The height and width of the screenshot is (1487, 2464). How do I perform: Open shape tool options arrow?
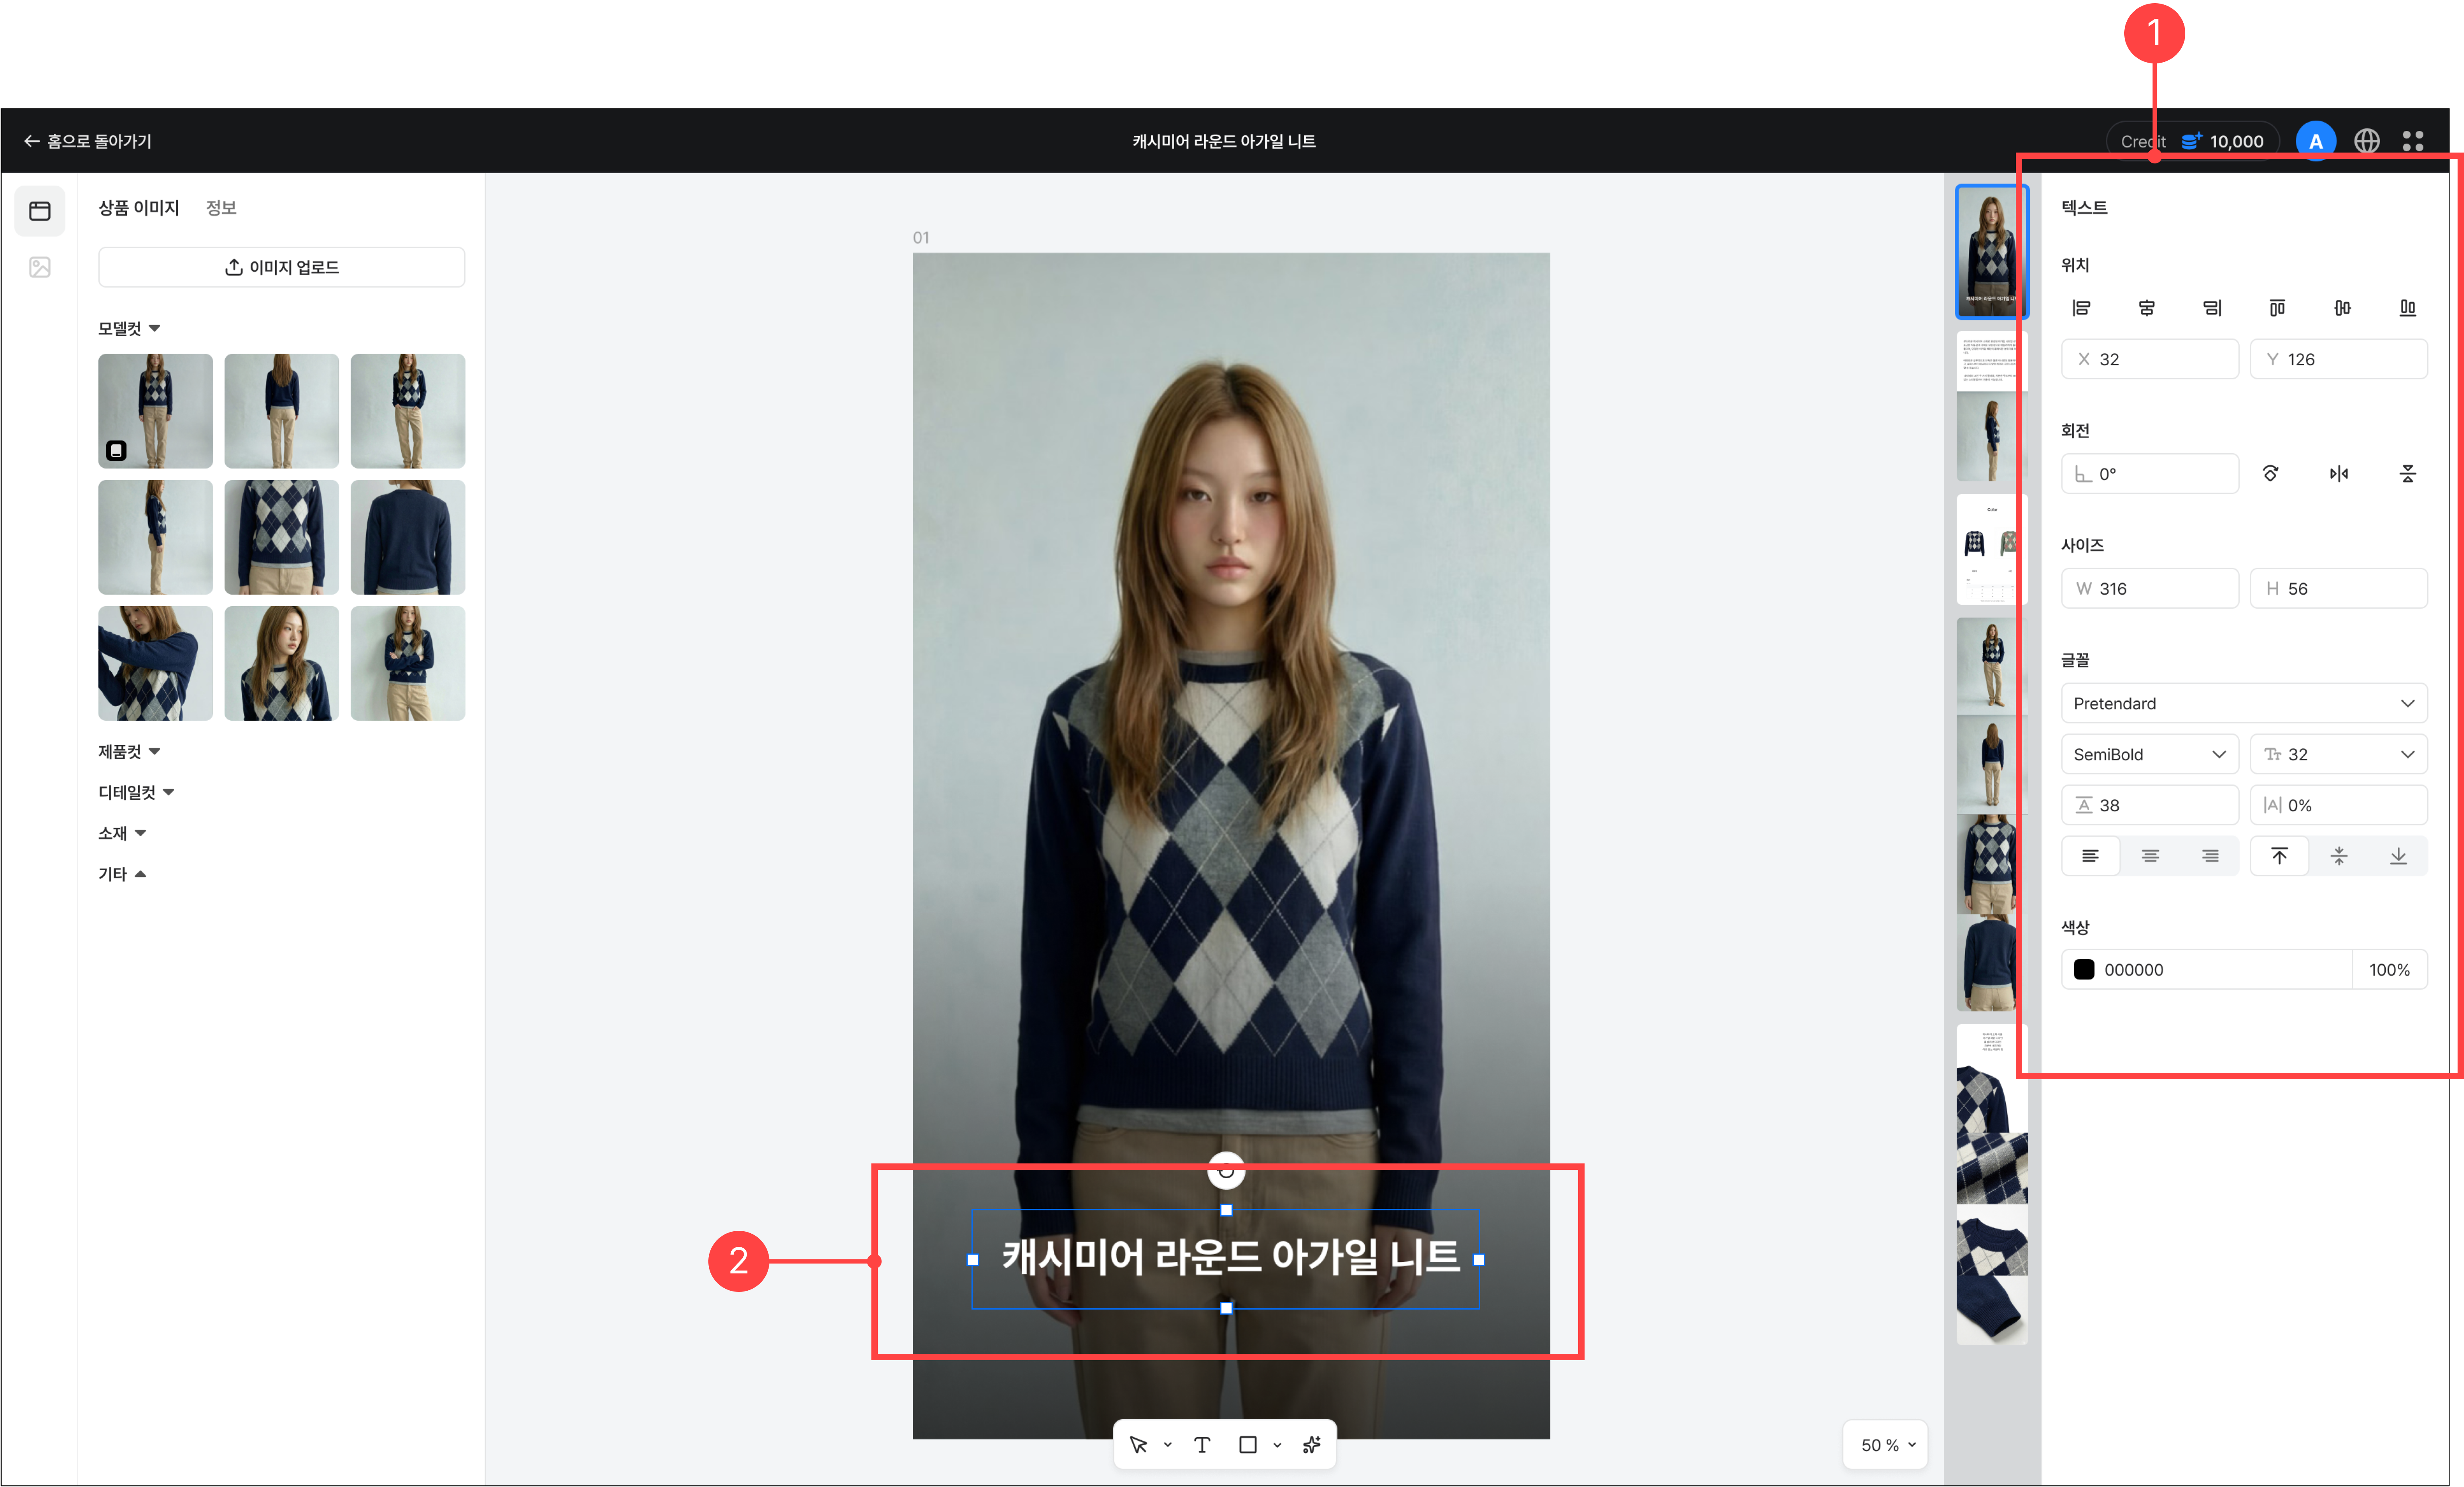coord(1277,1444)
